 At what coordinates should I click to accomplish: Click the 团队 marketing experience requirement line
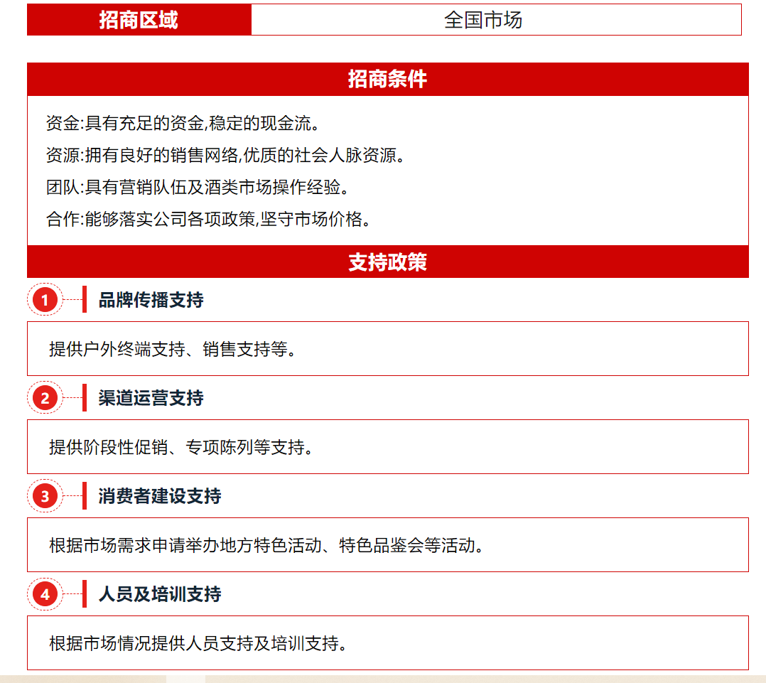point(200,188)
